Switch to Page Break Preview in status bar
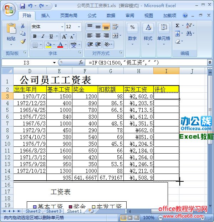Screen dimensions: 214x222 point(137,217)
